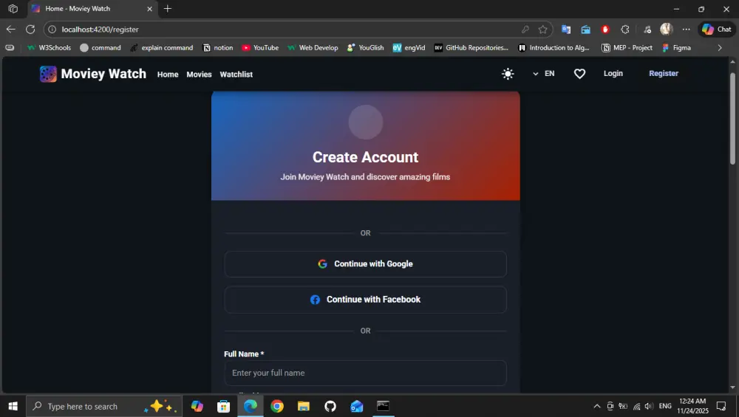Go to the Login page
Viewport: 739px width, 417px height.
[x=613, y=73]
